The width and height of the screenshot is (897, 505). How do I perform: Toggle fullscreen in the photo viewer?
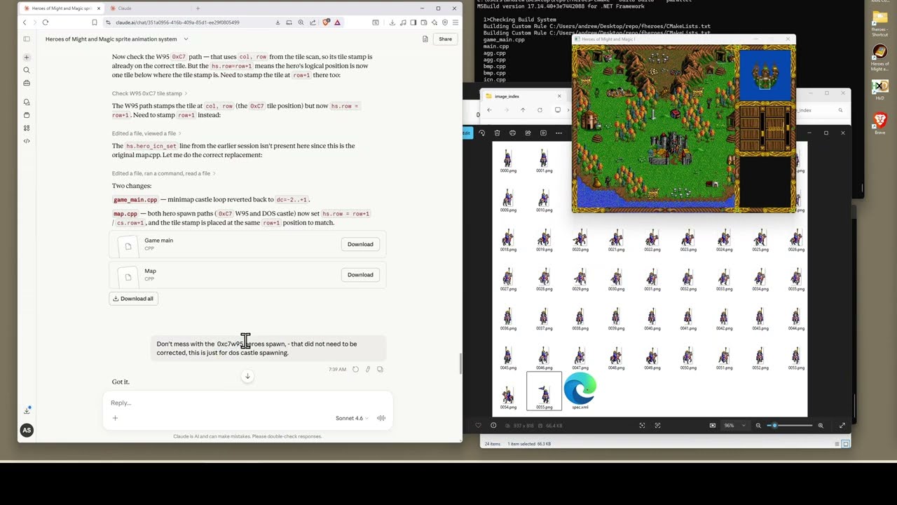(842, 425)
